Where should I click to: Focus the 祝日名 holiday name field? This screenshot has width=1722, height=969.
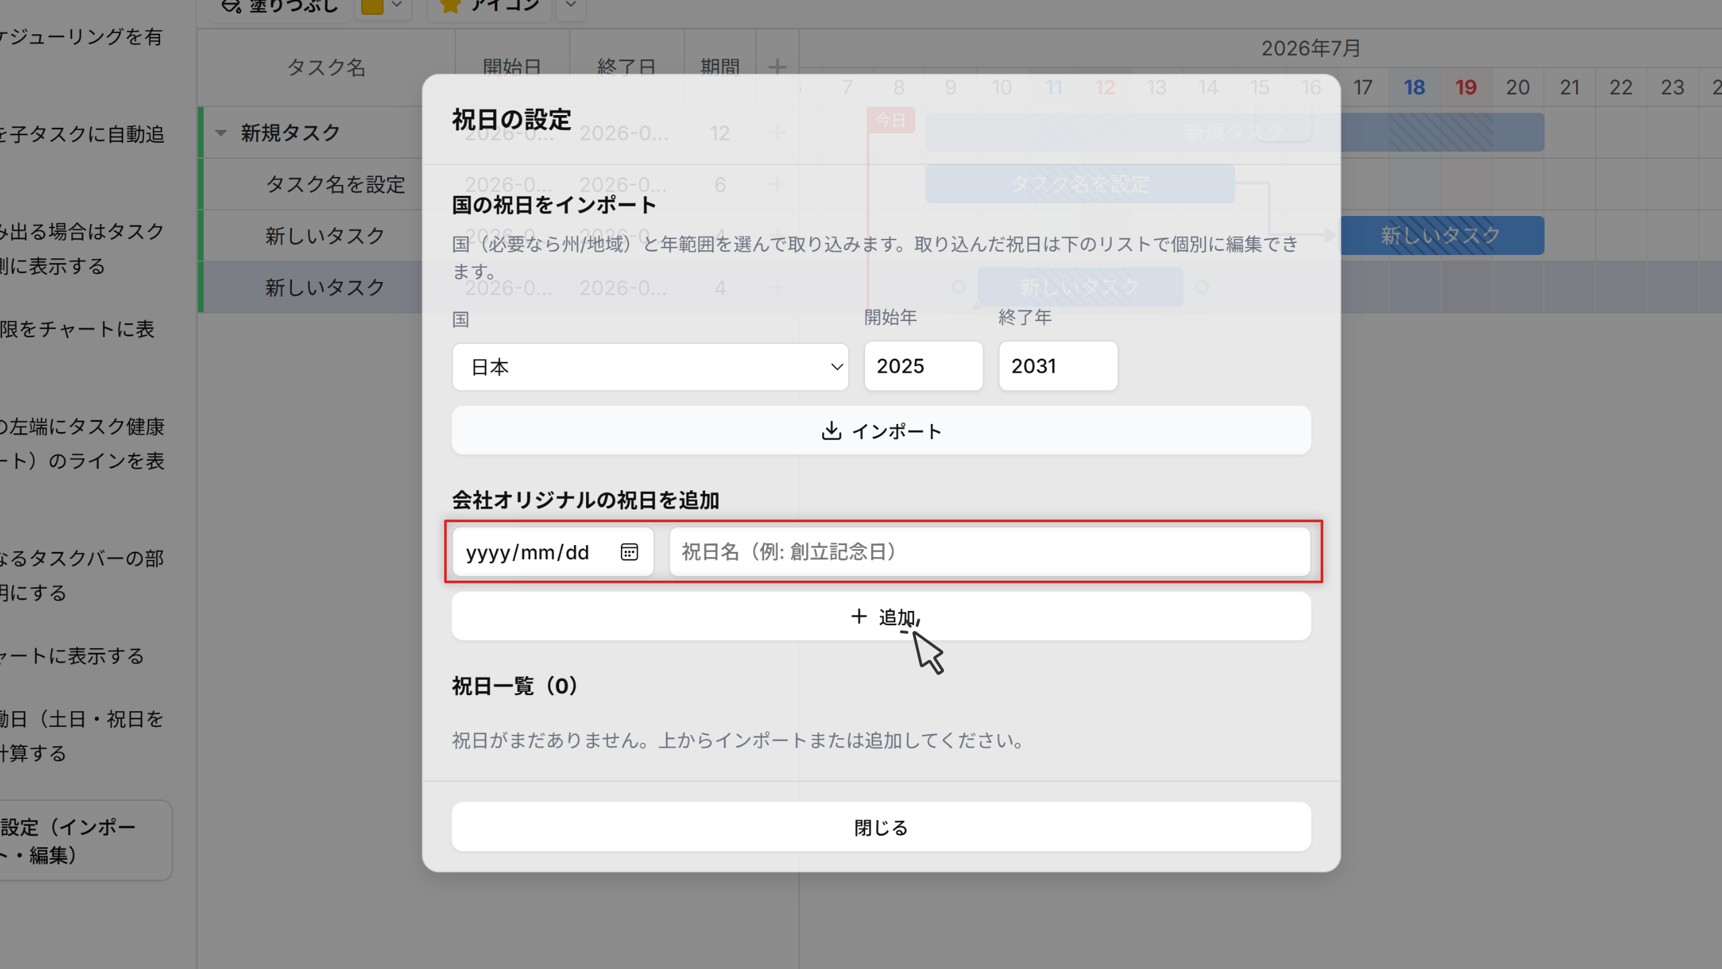[989, 552]
